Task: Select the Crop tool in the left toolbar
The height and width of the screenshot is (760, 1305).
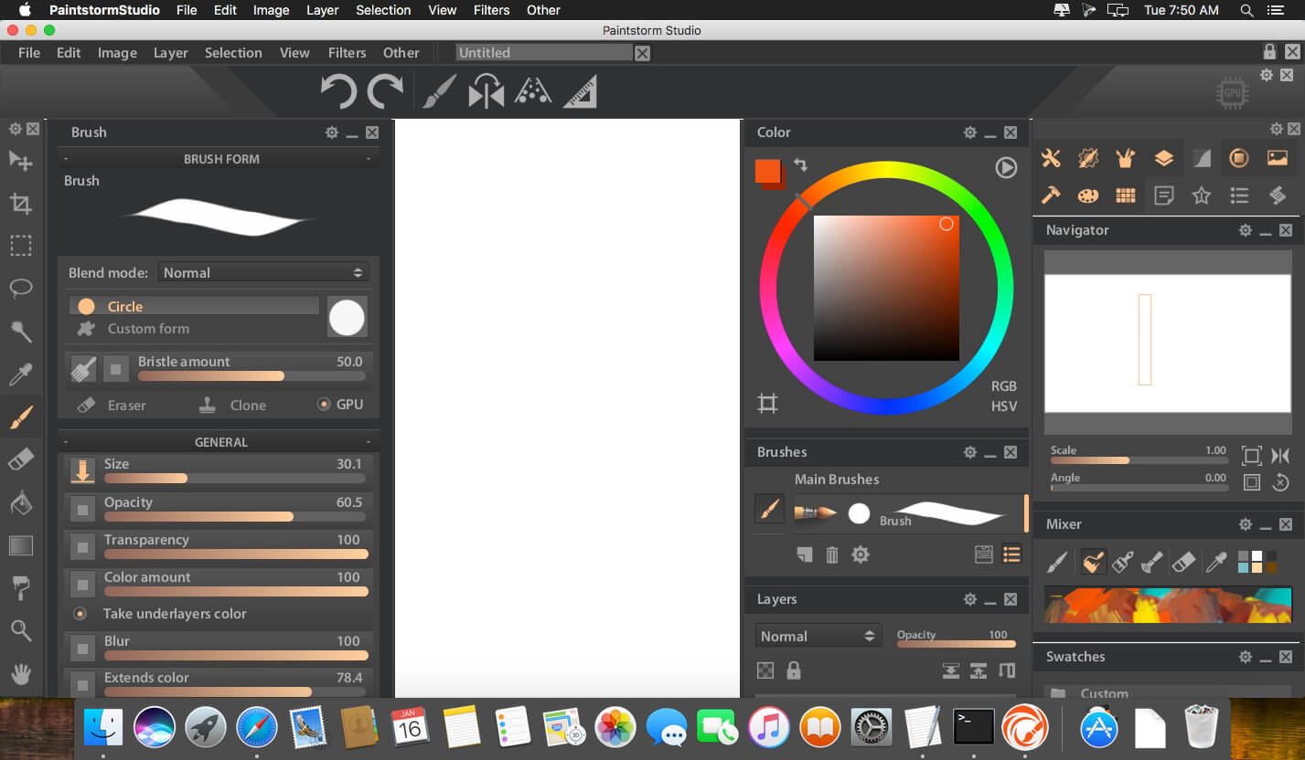Action: [20, 203]
